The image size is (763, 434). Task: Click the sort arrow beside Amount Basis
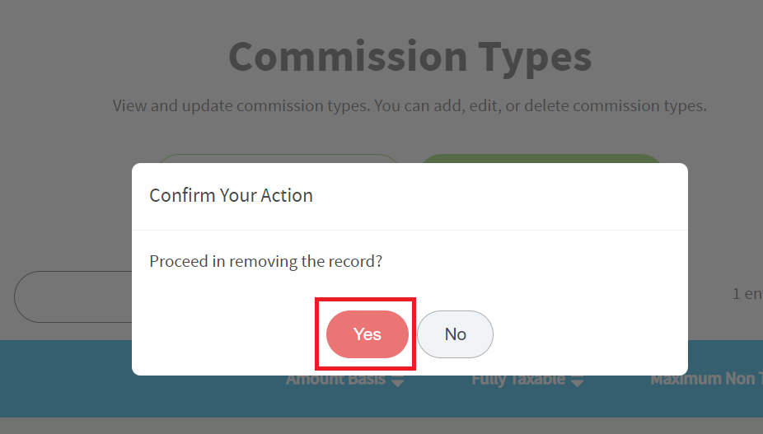(x=397, y=381)
